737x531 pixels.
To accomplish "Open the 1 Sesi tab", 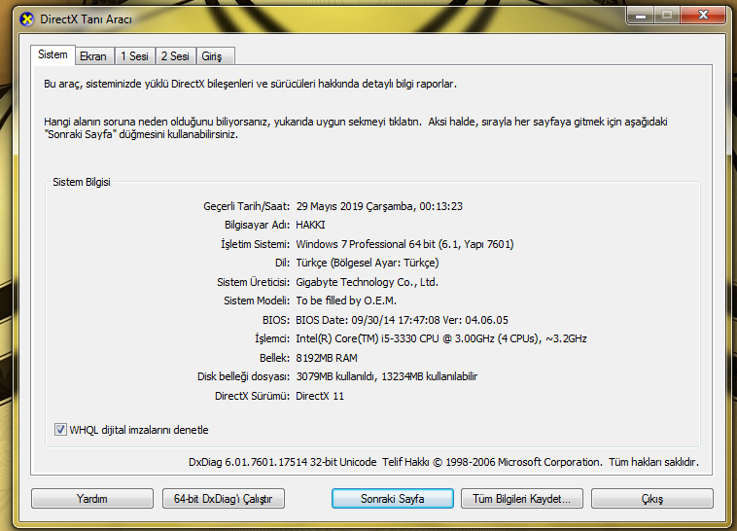I will coord(134,56).
